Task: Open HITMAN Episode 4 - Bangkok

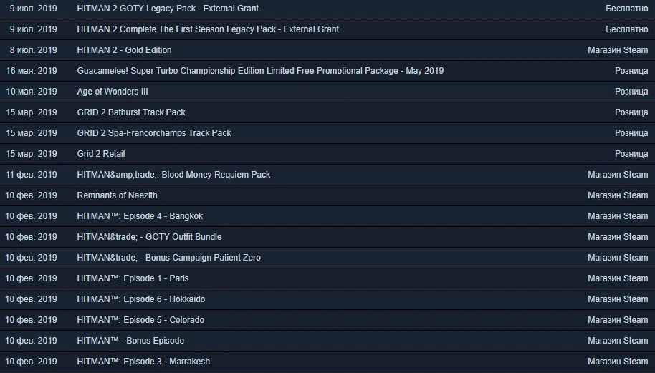Action: [140, 216]
